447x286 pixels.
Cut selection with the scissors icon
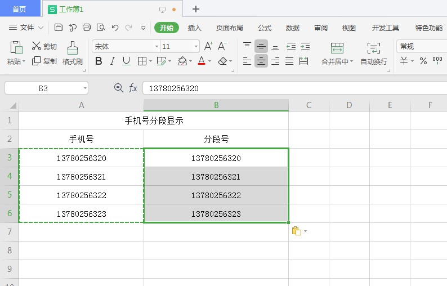click(37, 46)
